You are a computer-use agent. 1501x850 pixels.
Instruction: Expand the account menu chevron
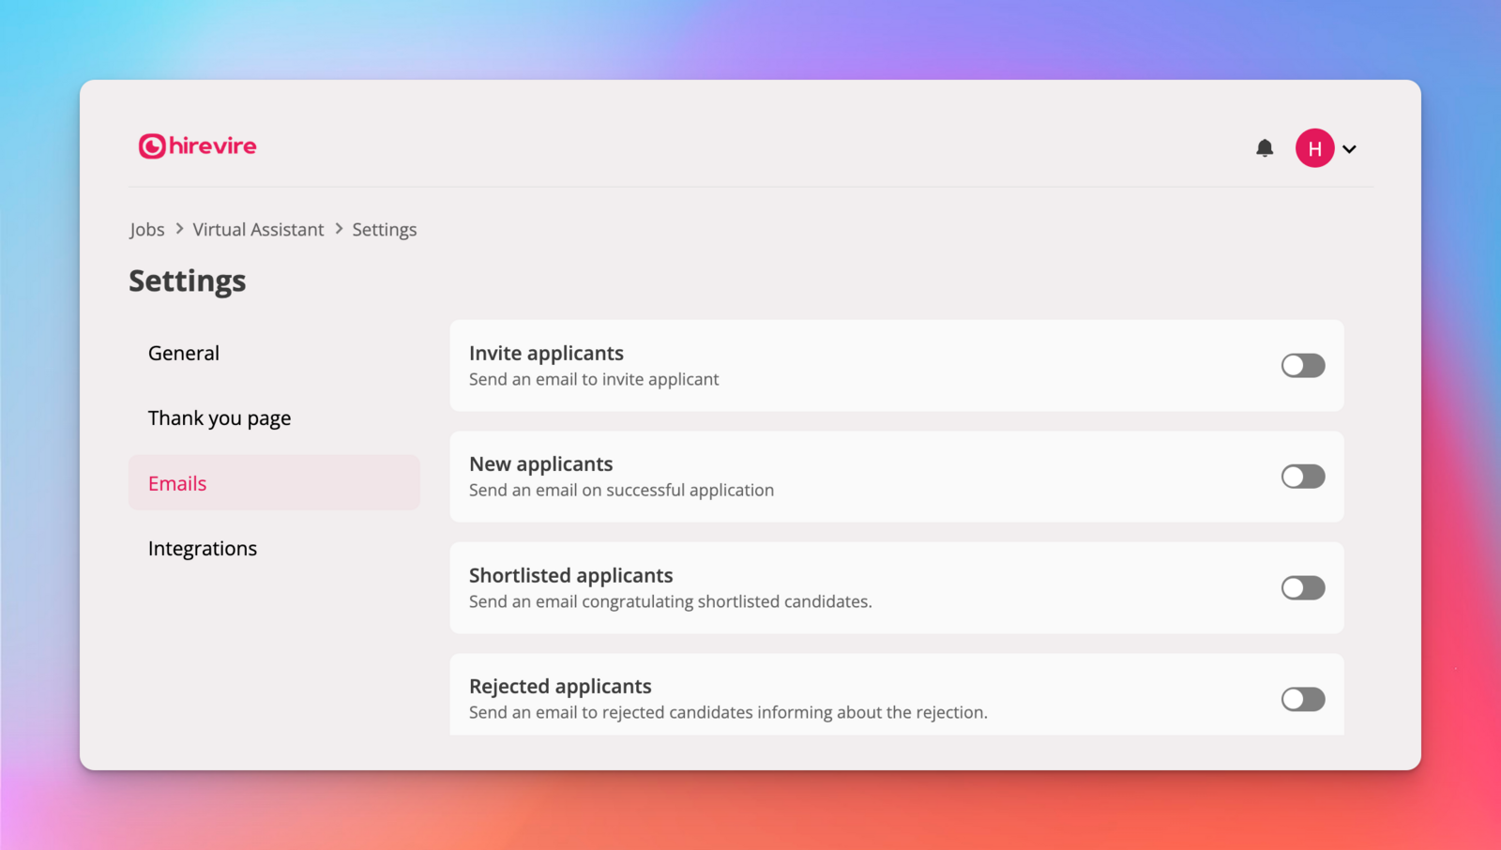coord(1349,149)
